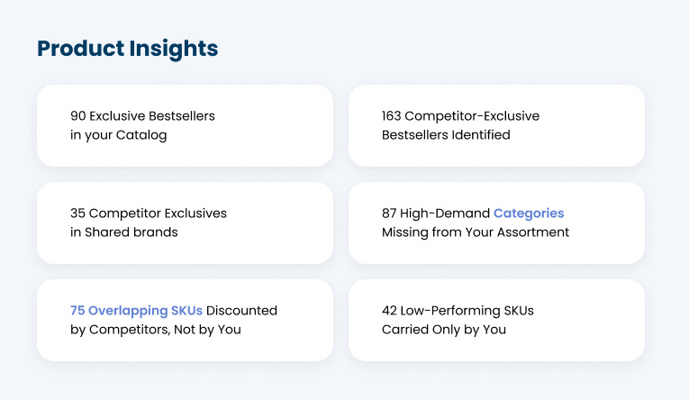This screenshot has width=689, height=400.
Task: Click the 'Bestsellers Identified' text
Action: pos(446,135)
